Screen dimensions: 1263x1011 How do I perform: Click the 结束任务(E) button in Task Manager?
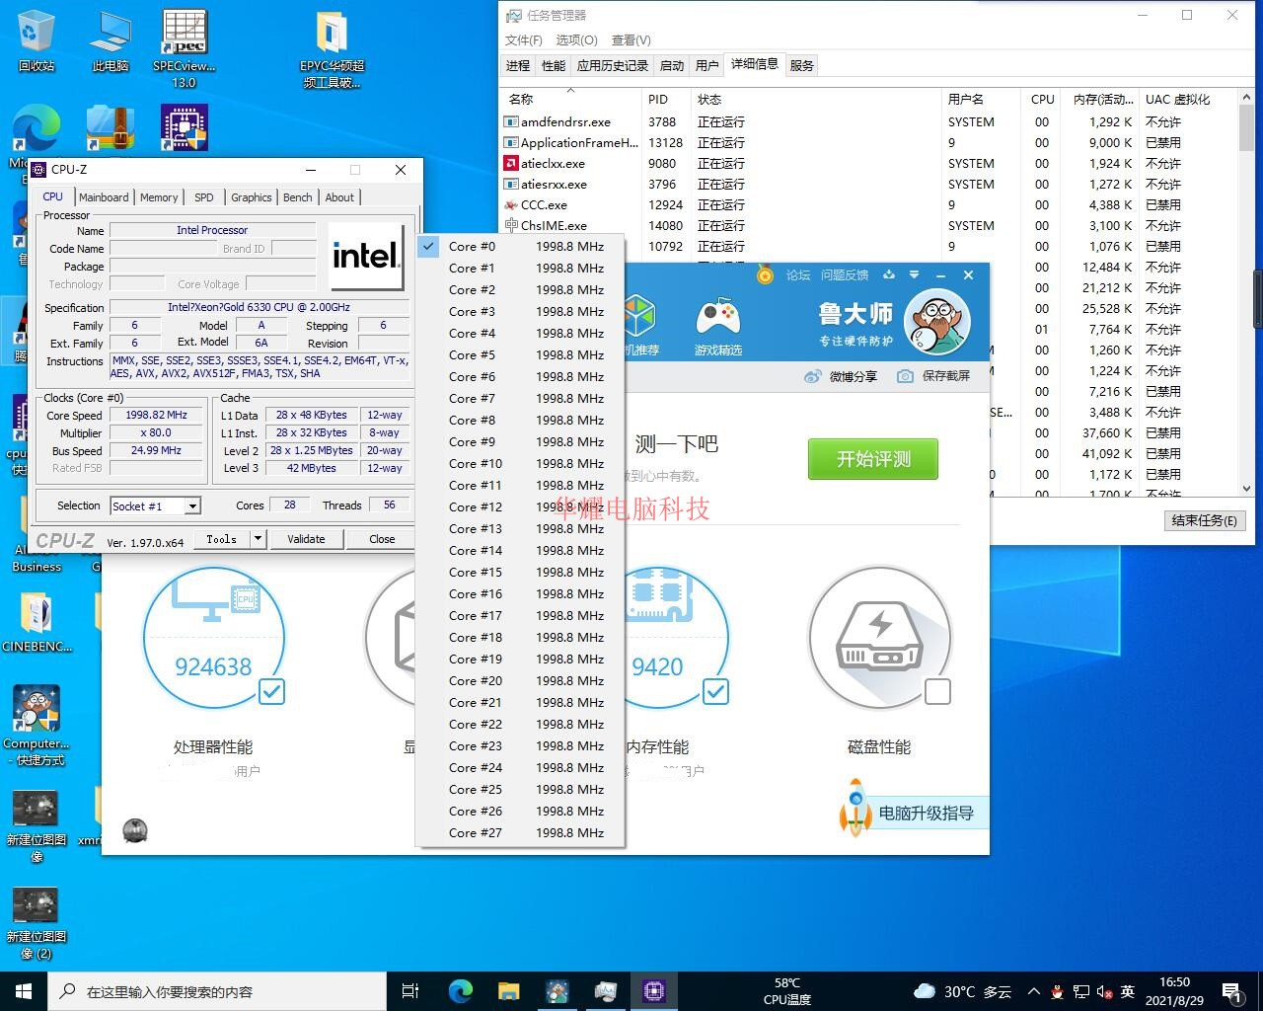pyautogui.click(x=1204, y=520)
